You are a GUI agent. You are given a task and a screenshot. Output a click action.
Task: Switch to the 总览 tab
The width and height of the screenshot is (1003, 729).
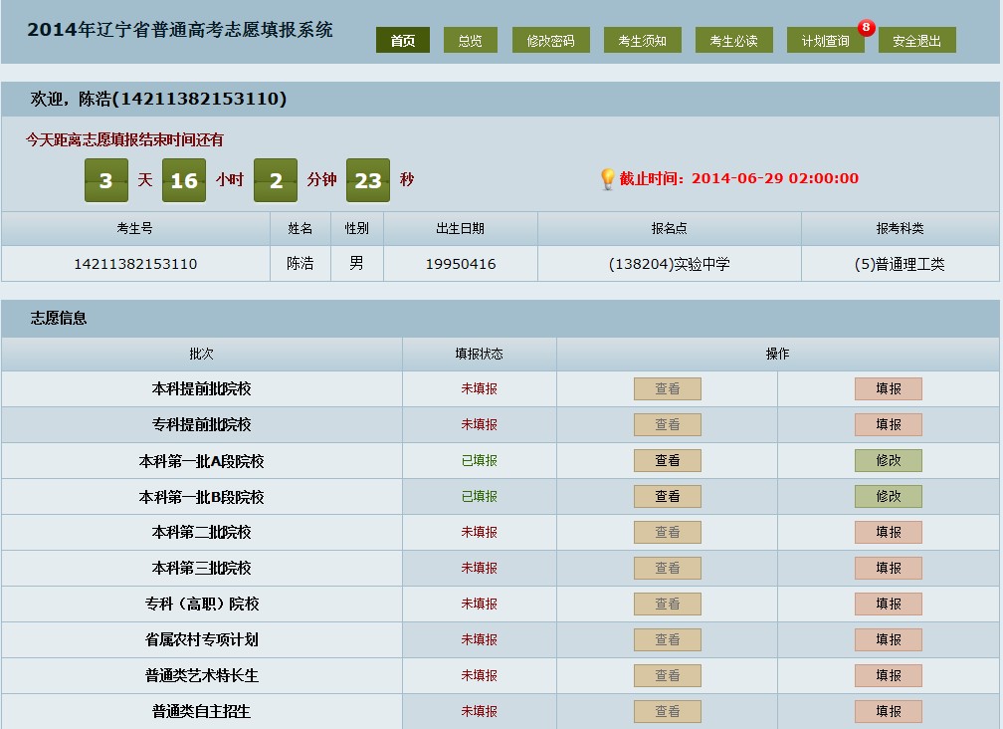coord(471,41)
